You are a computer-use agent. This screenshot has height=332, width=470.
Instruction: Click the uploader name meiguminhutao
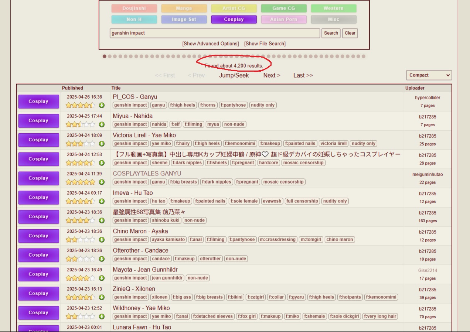pyautogui.click(x=428, y=175)
